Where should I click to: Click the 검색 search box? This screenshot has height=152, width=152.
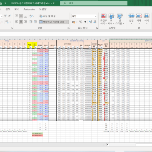(94, 3)
